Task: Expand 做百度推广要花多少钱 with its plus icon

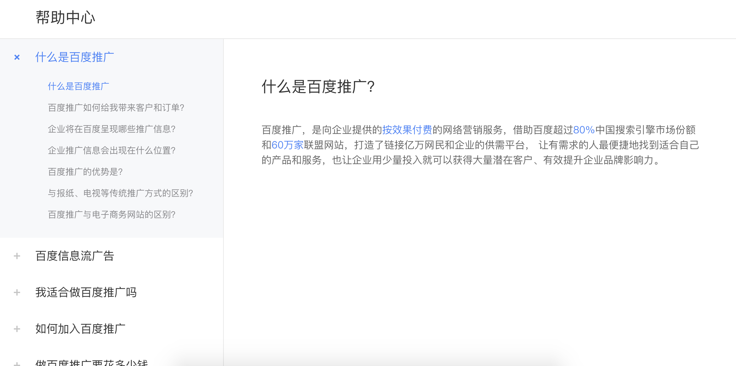Action: coord(17,363)
